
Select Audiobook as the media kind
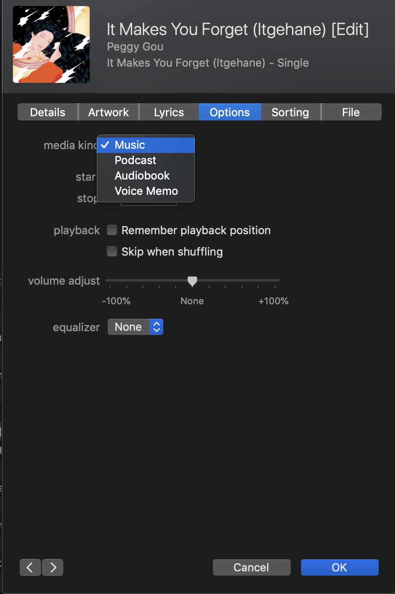pos(142,176)
